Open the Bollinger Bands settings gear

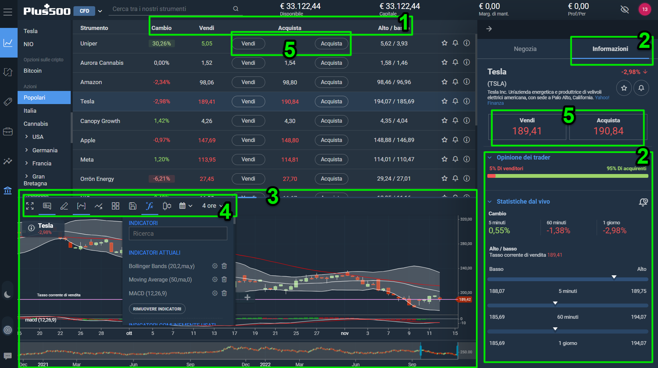[215, 266]
